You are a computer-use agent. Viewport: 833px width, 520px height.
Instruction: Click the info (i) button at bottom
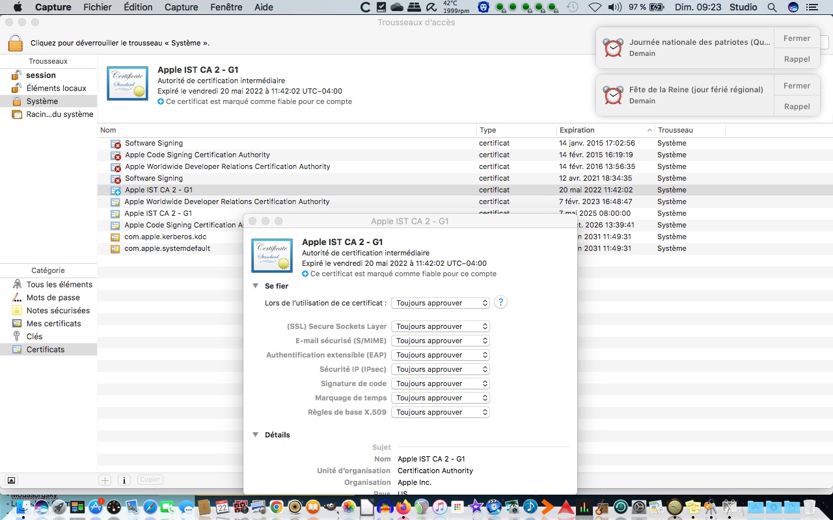click(124, 480)
